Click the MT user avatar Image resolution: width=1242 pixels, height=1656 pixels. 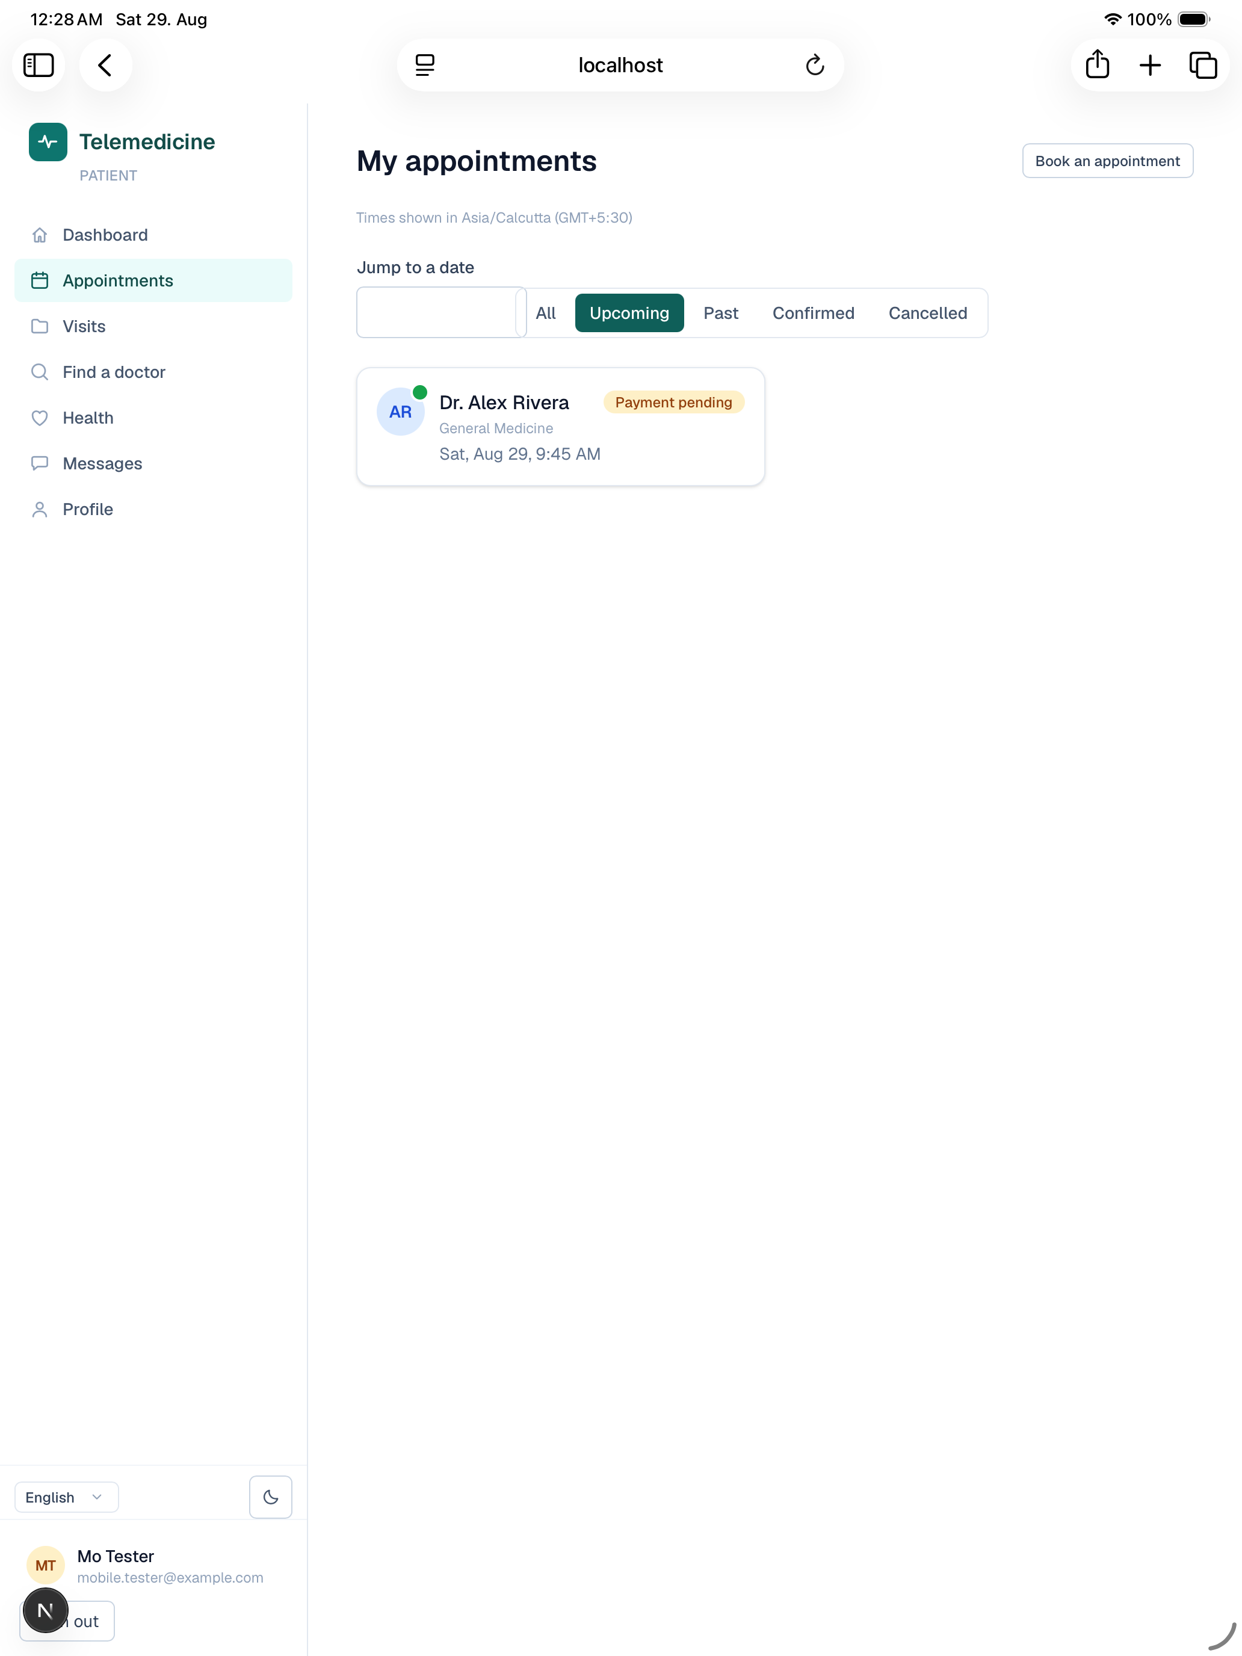pyautogui.click(x=45, y=1565)
